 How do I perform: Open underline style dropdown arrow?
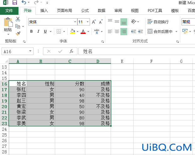click(50, 31)
